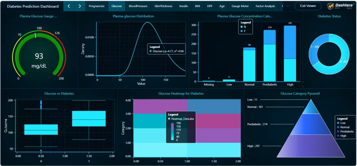The image size is (357, 166).
Task: Click the 'High : 297' pyramid label
Action: pos(253,146)
